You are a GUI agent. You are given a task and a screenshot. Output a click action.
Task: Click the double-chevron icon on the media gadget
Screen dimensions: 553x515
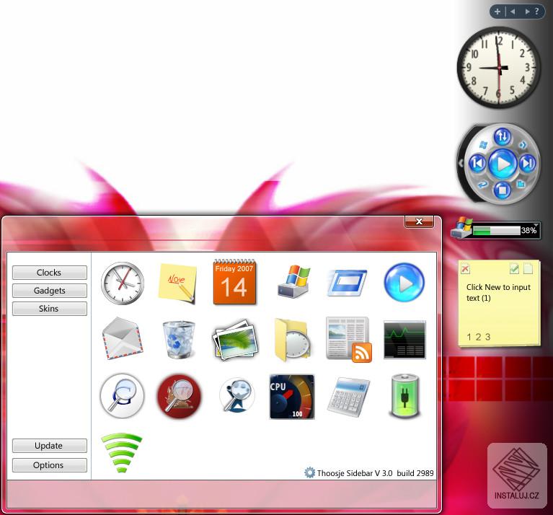523,145
